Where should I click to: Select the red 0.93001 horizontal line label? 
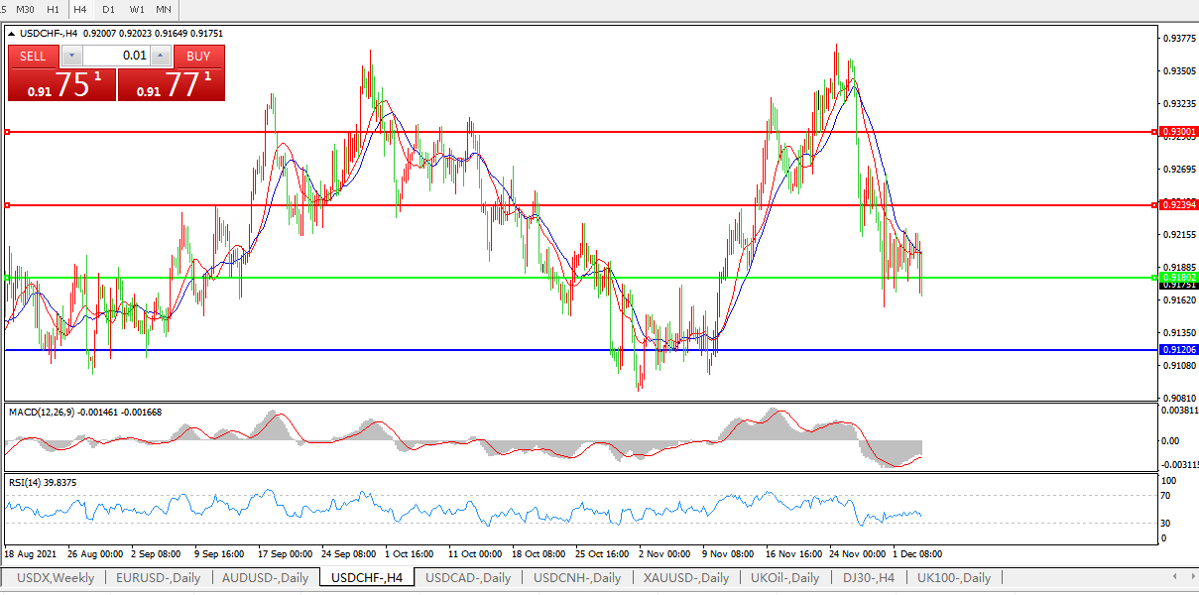[x=1178, y=132]
